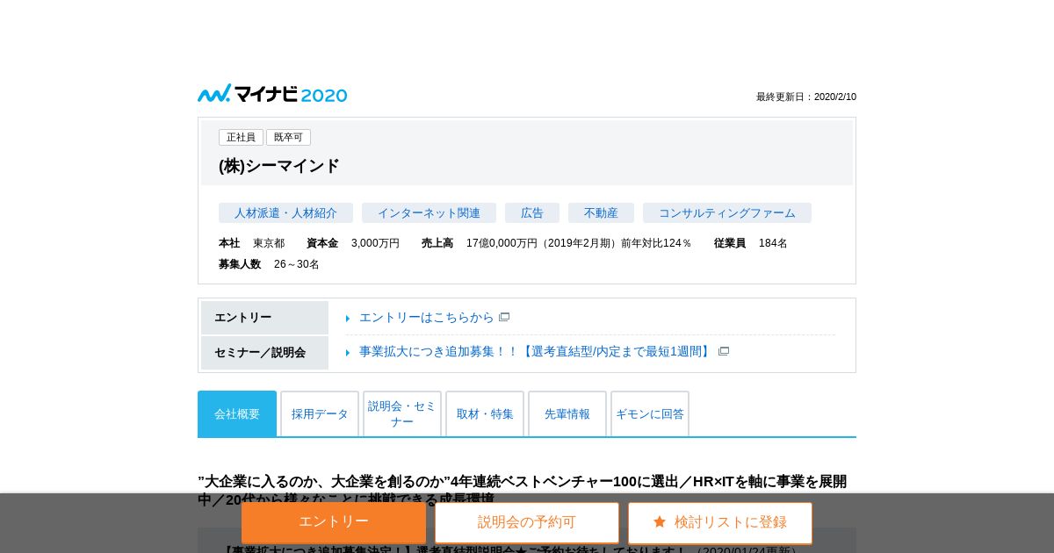This screenshot has width=1054, height=553.
Task: Select the コンサルティングファーム industry tag
Action: point(727,213)
